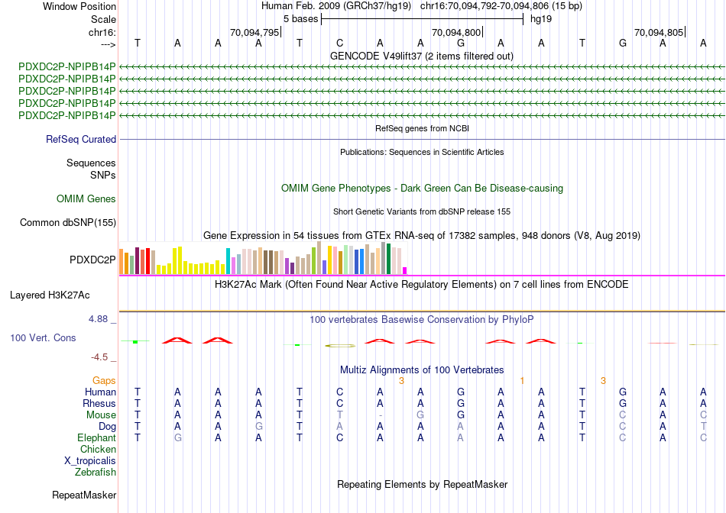726x513 pixels.
Task: Click the RefSeq Curated track label
Action: 81,139
